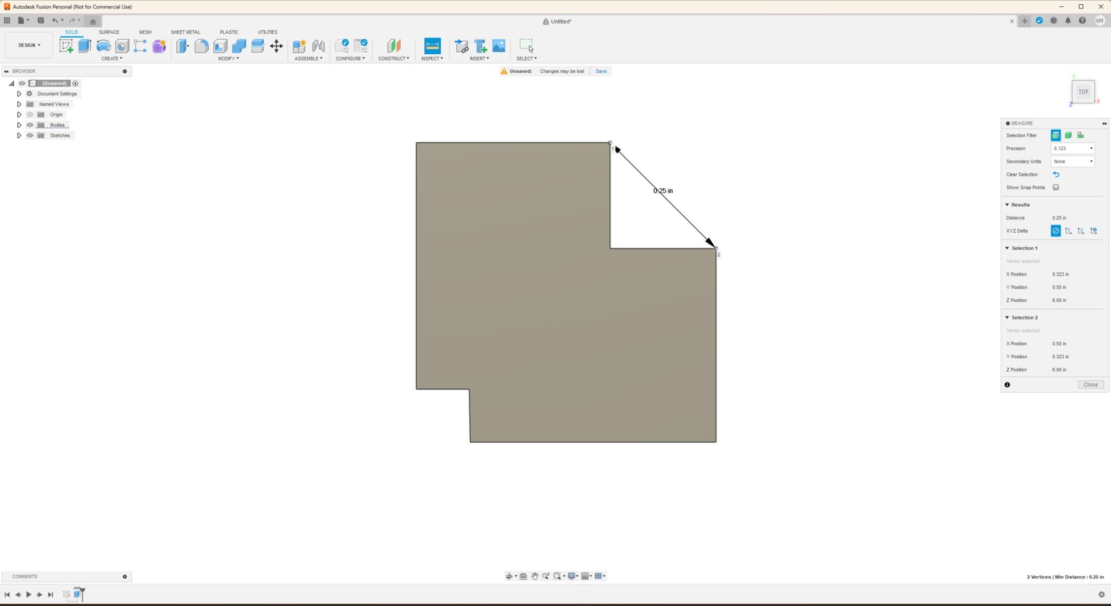The width and height of the screenshot is (1111, 606).
Task: Click the Save disk icon
Action: pyautogui.click(x=41, y=21)
